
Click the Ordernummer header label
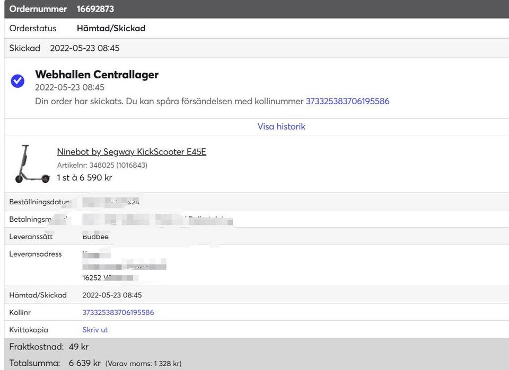[x=38, y=9]
